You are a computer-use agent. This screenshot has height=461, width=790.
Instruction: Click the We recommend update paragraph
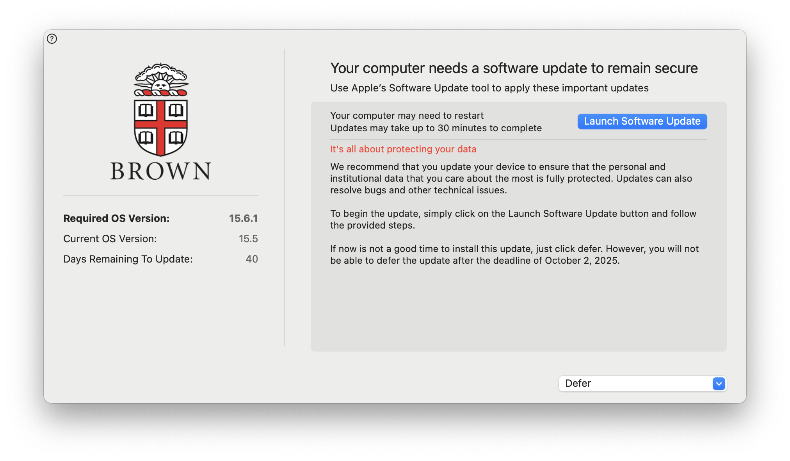point(511,179)
